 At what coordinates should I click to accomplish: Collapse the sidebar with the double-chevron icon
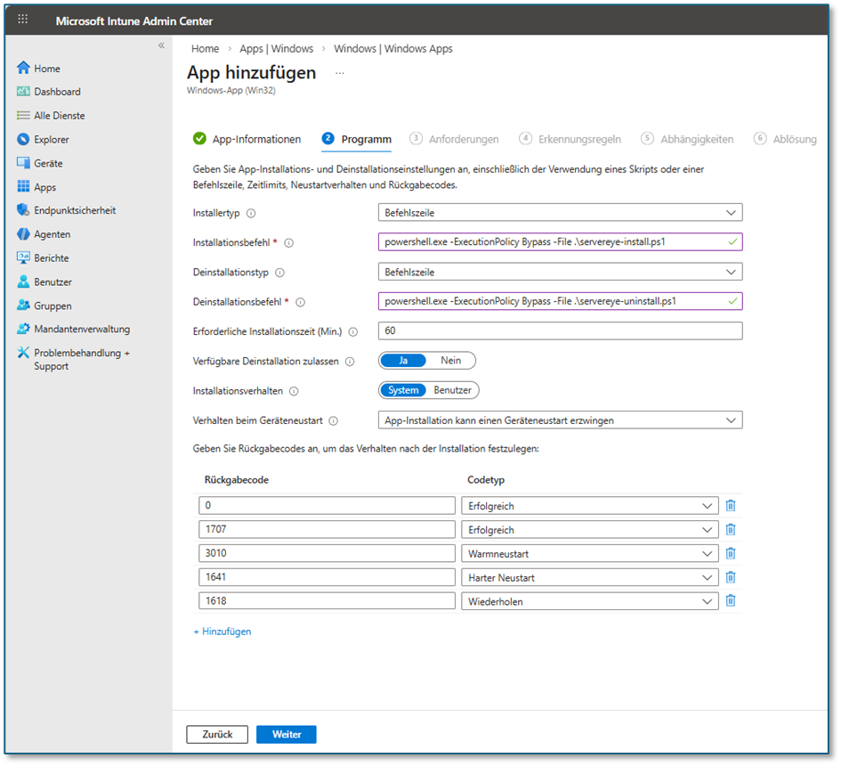[x=161, y=45]
